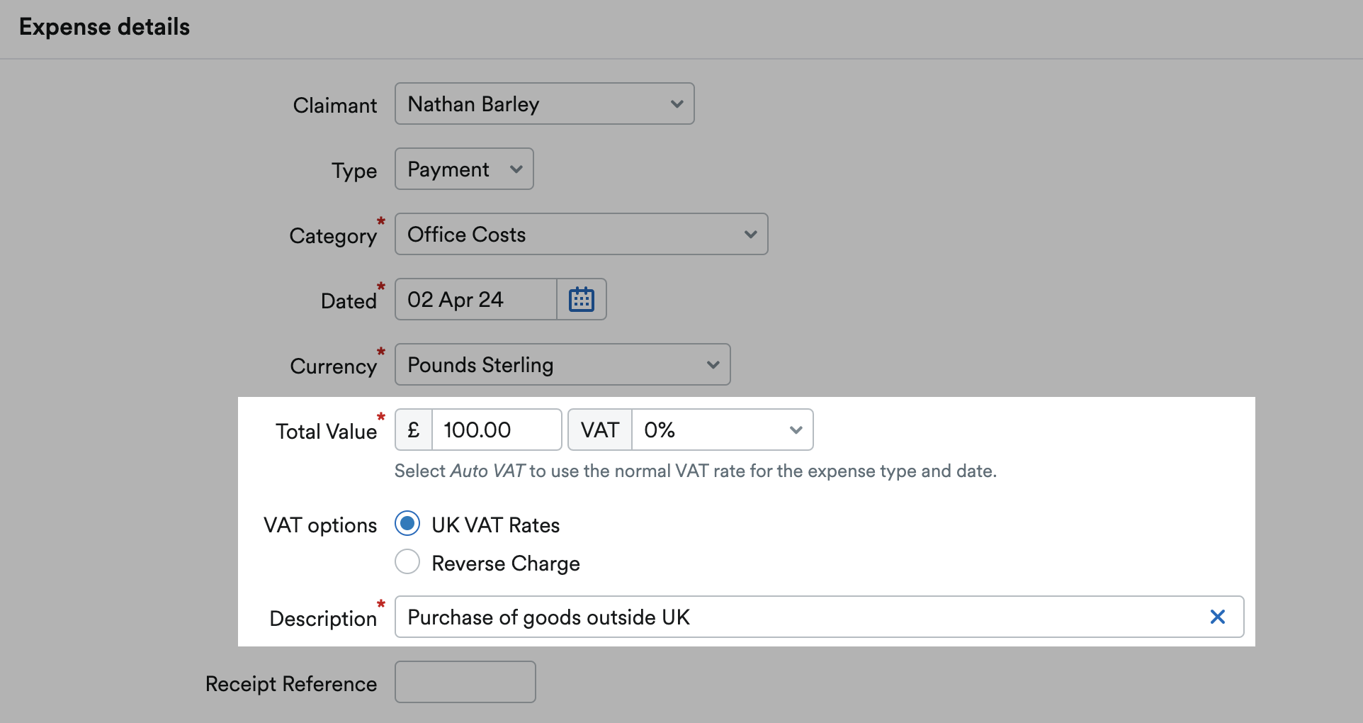Image resolution: width=1363 pixels, height=723 pixels.
Task: Select the Reverse Charge radio button
Action: [407, 562]
